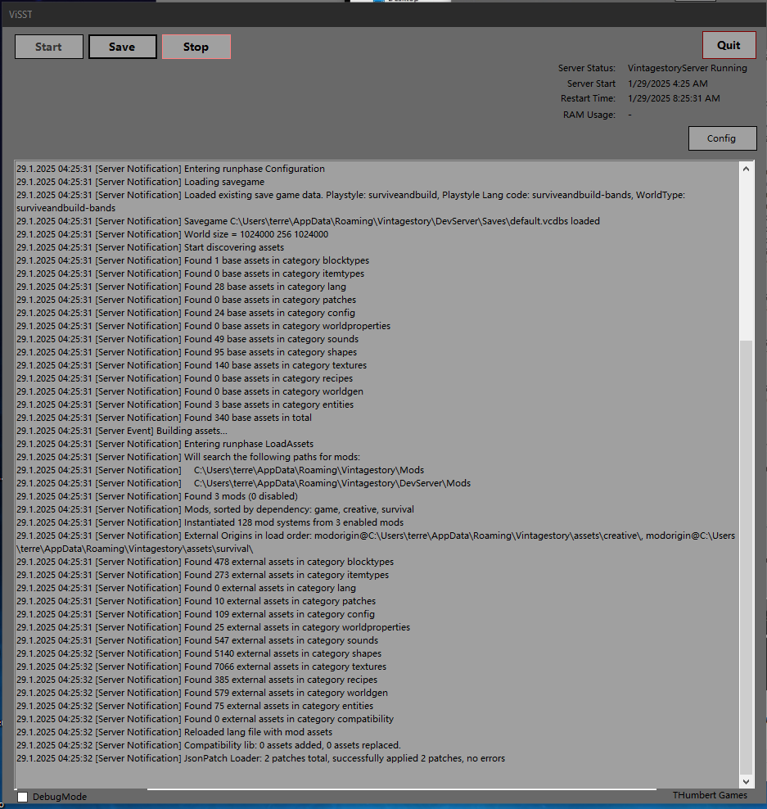Select 'Found 10 external assets in category patches'
Viewport: 767px width, 809px height.
(196, 601)
